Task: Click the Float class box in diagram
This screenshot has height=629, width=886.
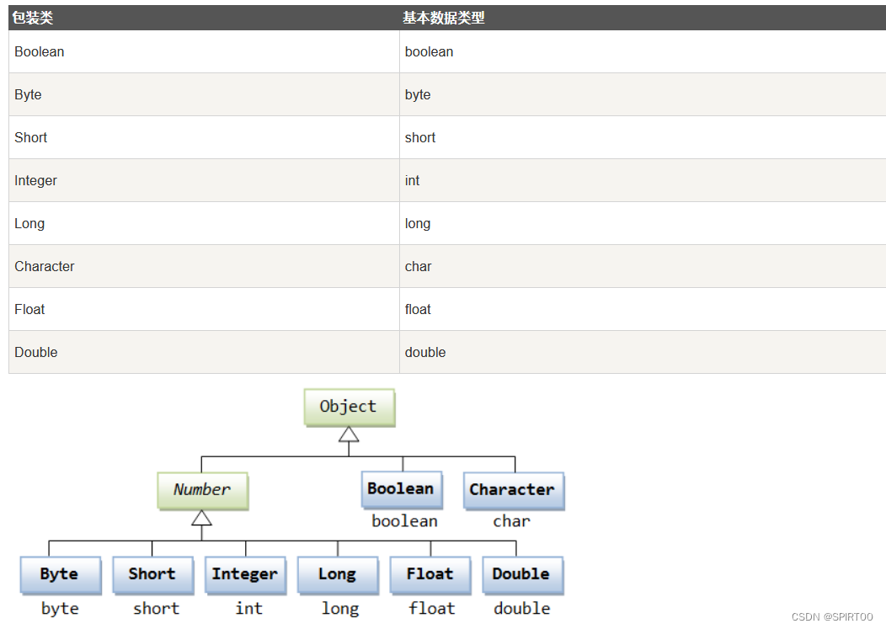Action: pos(430,575)
